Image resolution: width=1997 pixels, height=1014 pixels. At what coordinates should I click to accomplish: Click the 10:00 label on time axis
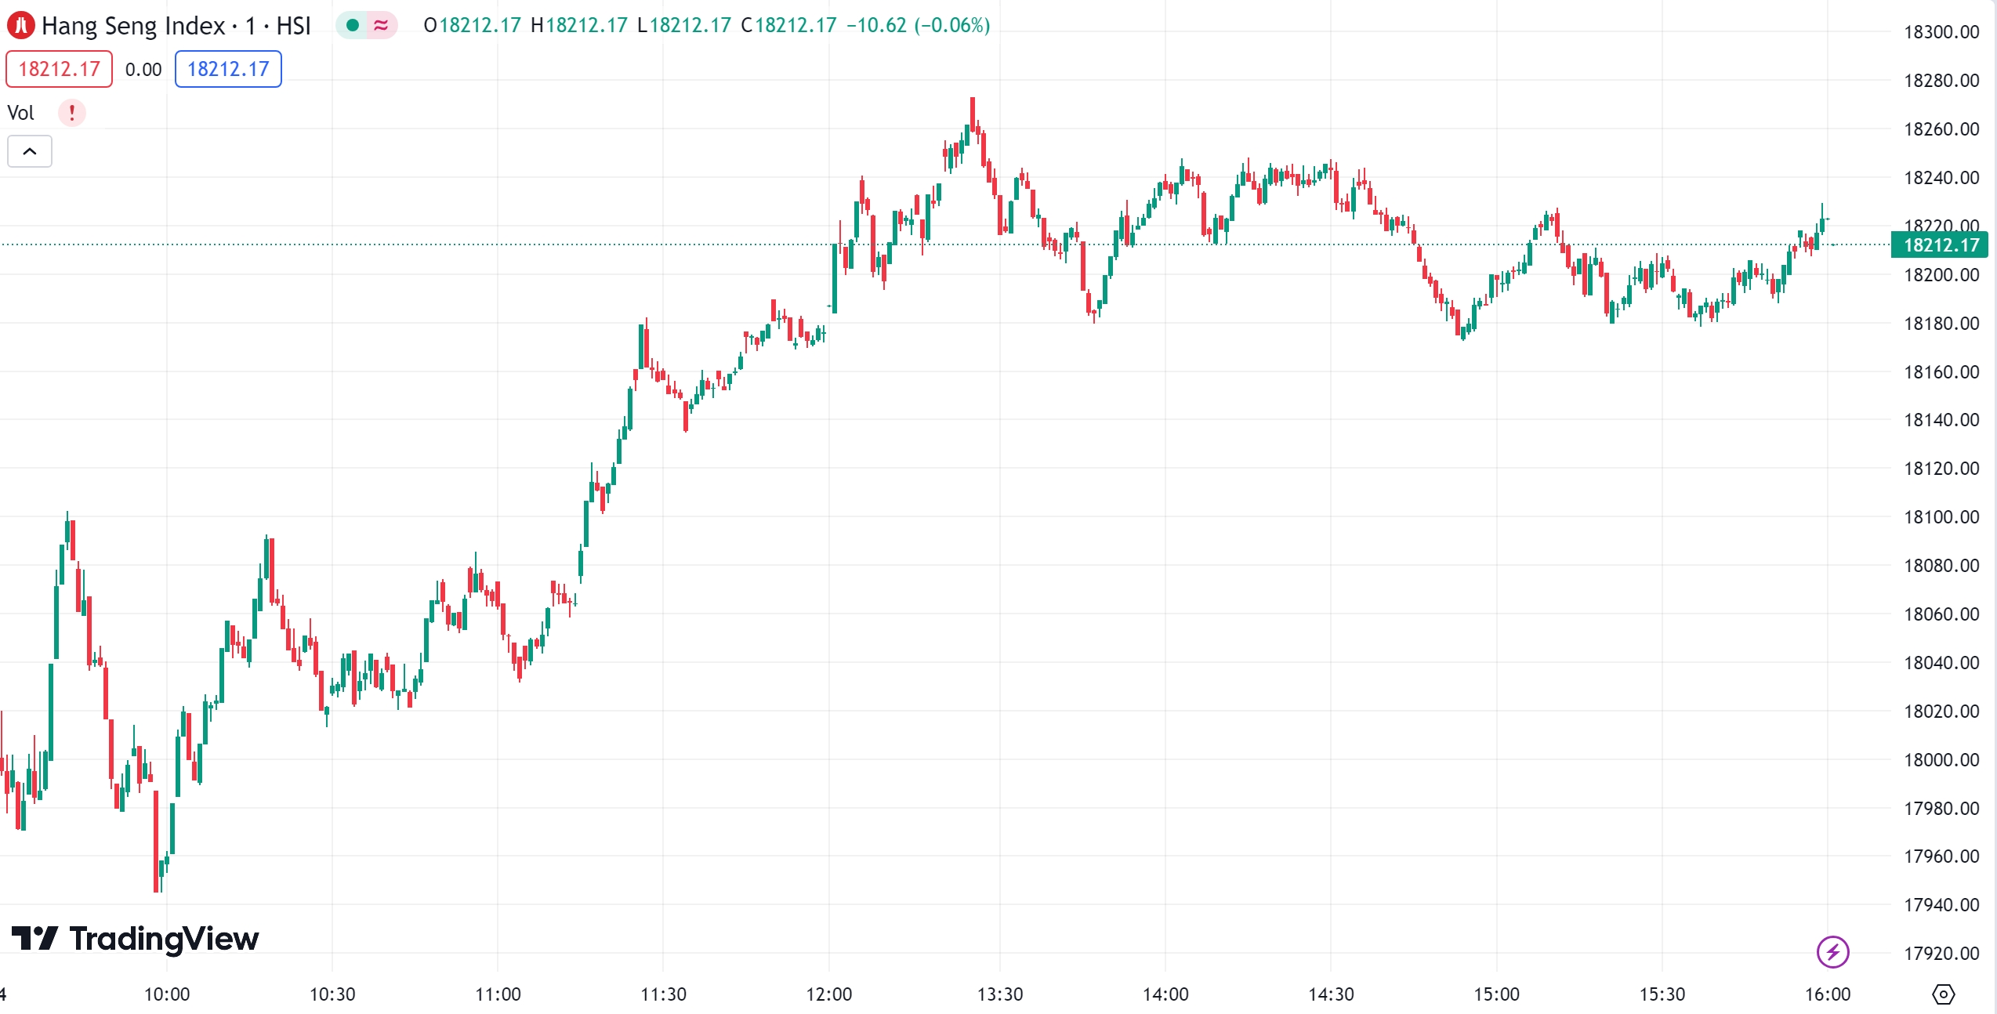pyautogui.click(x=167, y=994)
